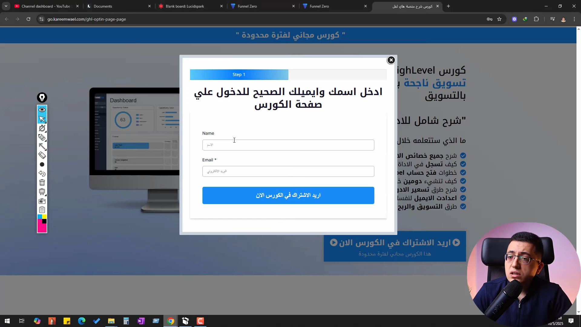
Task: Click the blue subscribe button in popup
Action: (x=288, y=195)
